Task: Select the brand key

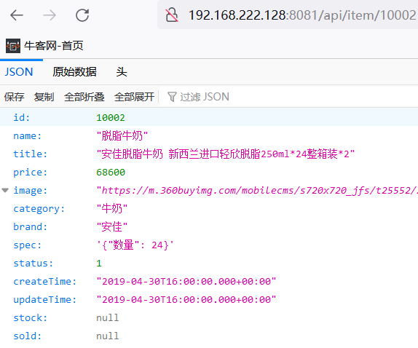Action: click(x=31, y=226)
